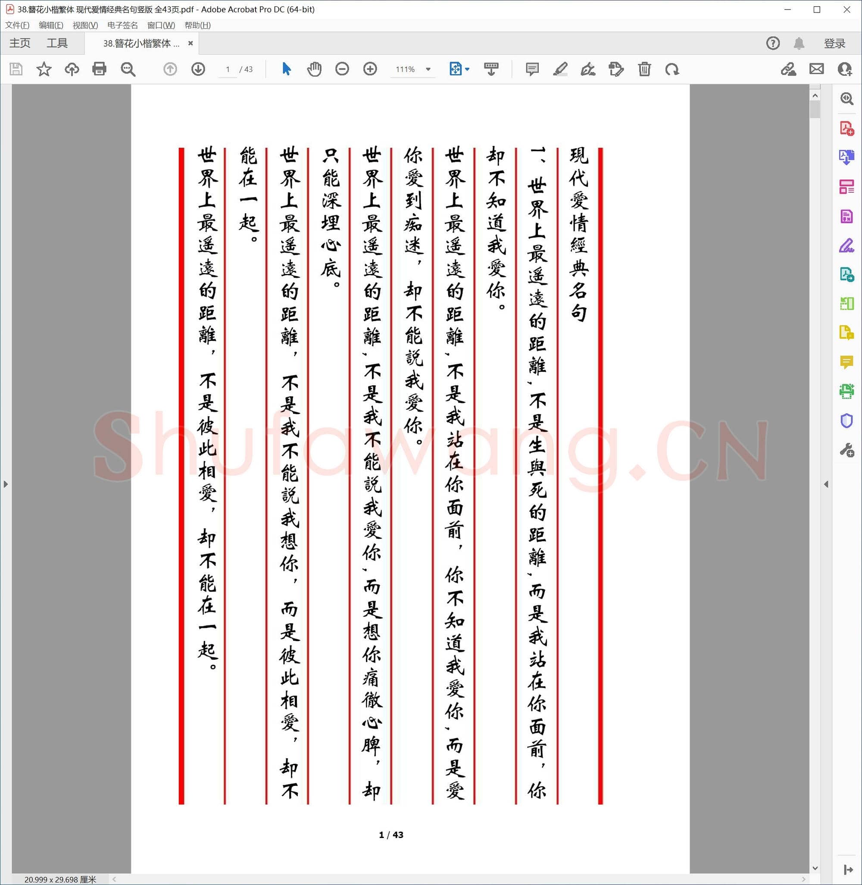Select the text Selection arrow tool
The image size is (862, 885).
click(286, 69)
